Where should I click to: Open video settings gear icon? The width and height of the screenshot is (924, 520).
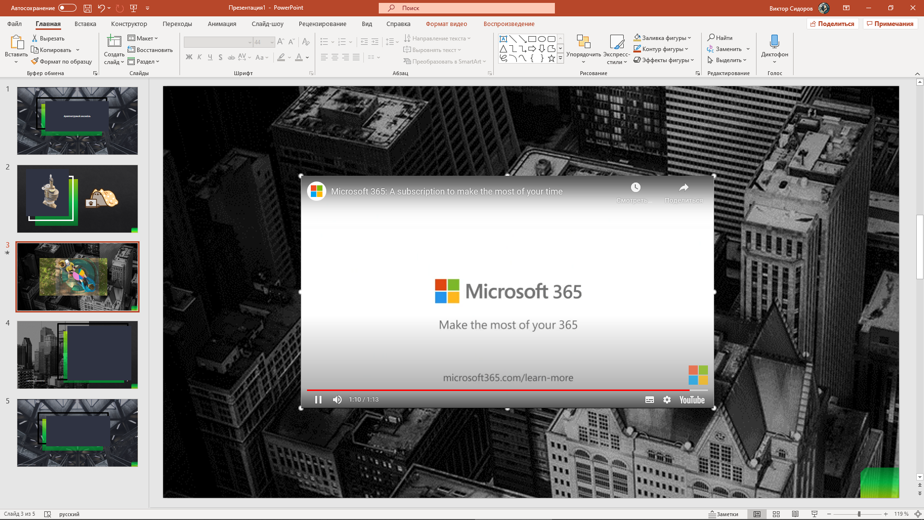pyautogui.click(x=667, y=400)
